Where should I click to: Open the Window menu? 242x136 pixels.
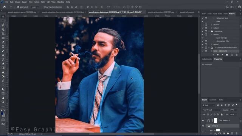click(60, 2)
